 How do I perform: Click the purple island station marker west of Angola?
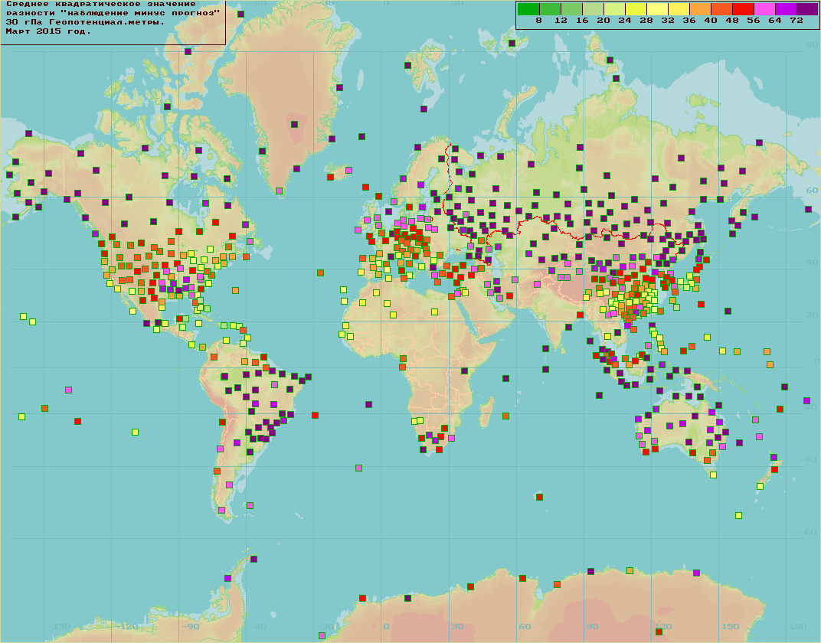[368, 404]
